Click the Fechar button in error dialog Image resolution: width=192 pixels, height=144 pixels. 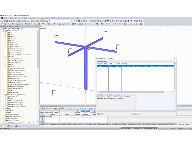[136, 114]
